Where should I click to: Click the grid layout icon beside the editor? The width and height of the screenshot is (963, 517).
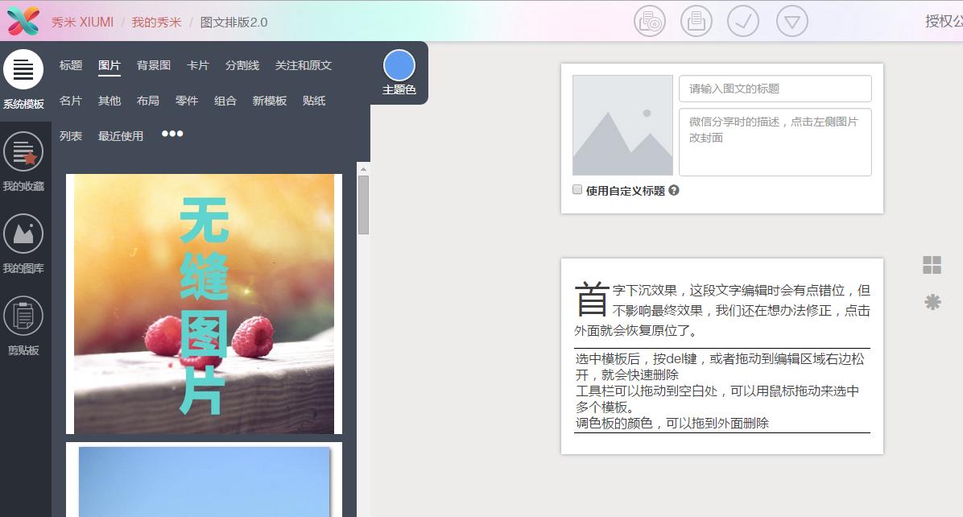click(930, 264)
